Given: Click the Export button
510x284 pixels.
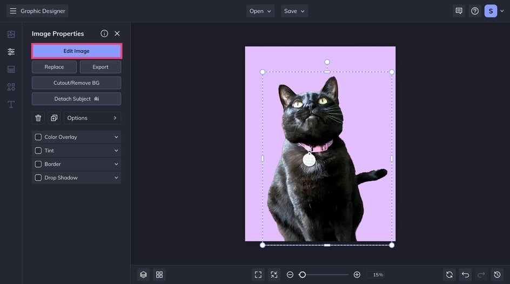Looking at the screenshot, I should pos(100,67).
